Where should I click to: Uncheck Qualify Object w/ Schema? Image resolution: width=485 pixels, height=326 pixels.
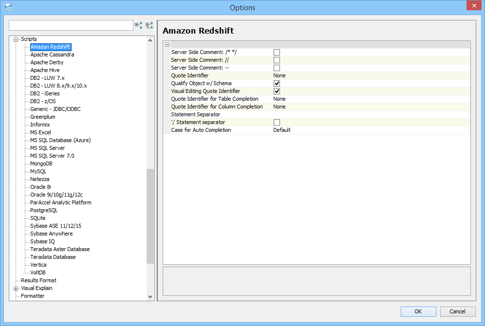tap(277, 83)
